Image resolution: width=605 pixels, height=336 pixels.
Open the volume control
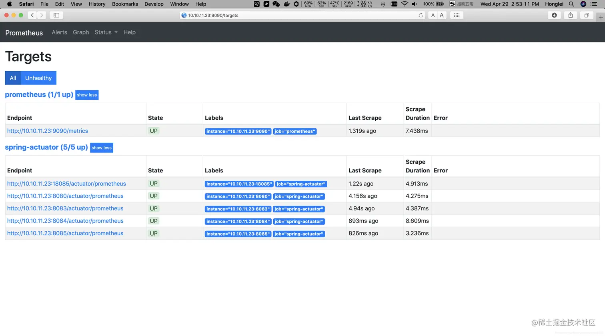[x=415, y=4]
